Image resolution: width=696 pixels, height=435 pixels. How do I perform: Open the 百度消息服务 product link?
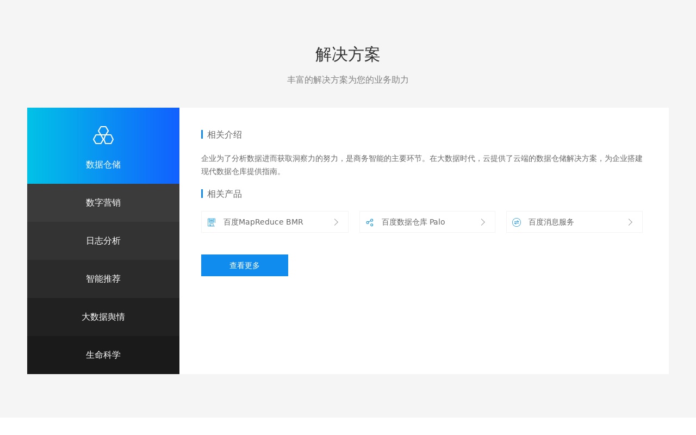coord(574,222)
